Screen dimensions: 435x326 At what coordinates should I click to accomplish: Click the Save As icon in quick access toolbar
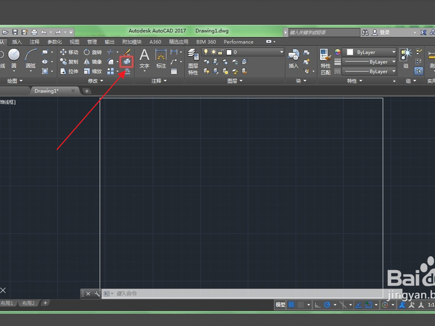[x=24, y=33]
